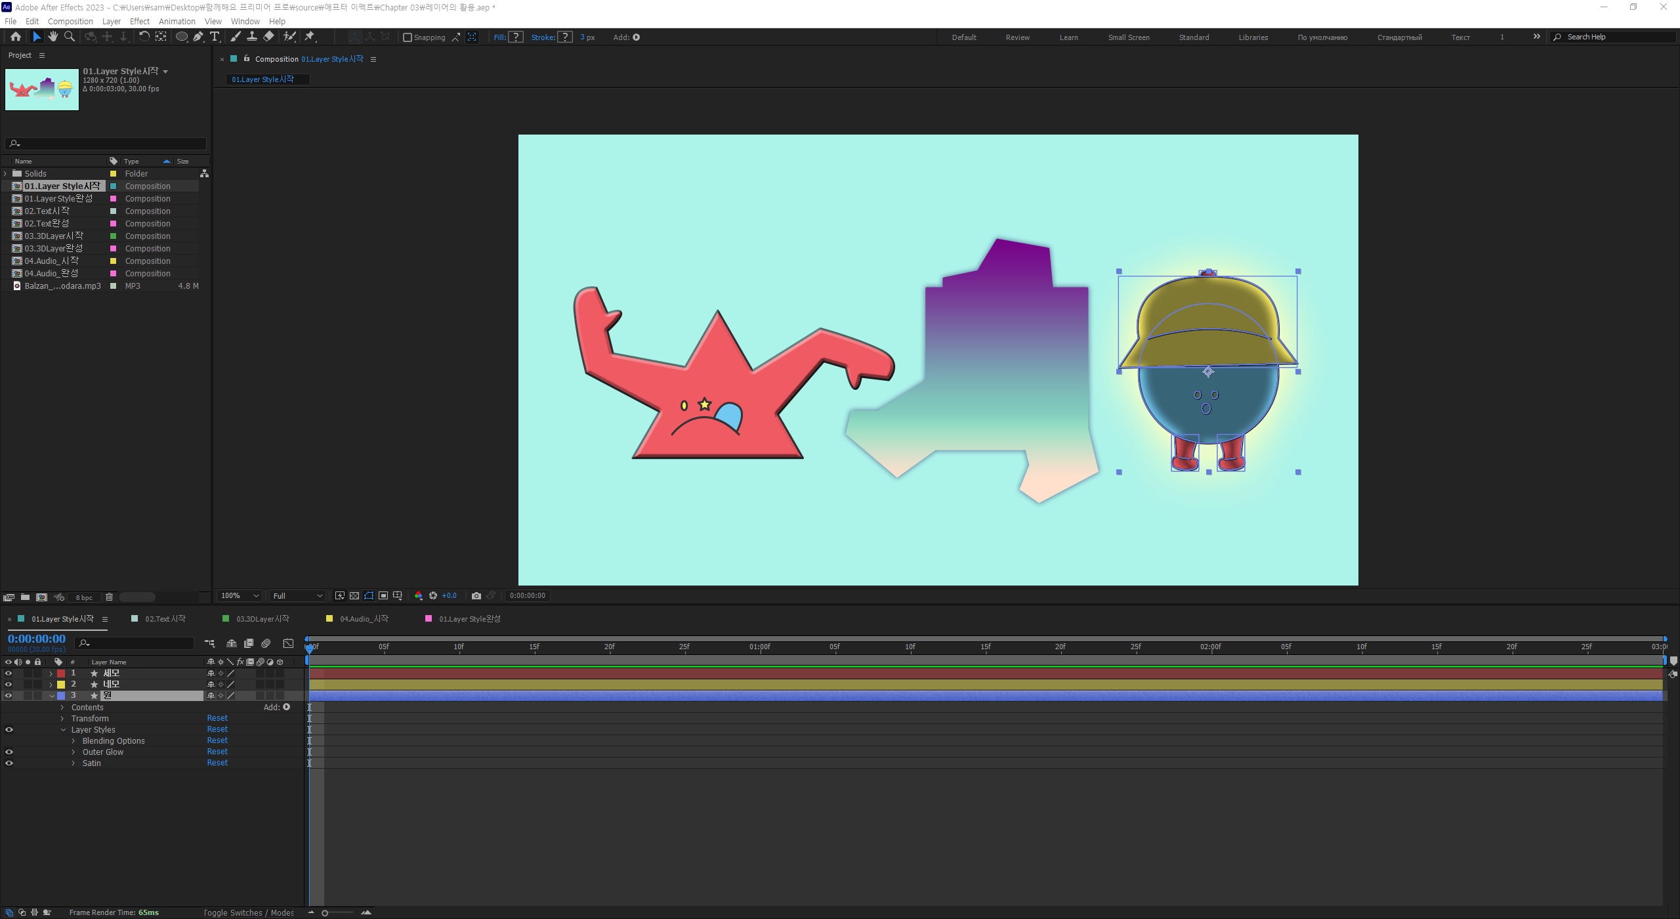Select the Eraser tool

[x=268, y=37]
